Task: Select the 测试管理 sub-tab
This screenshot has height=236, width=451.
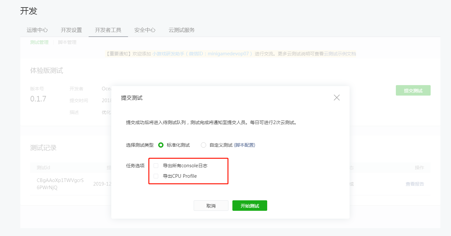Action: (39, 42)
